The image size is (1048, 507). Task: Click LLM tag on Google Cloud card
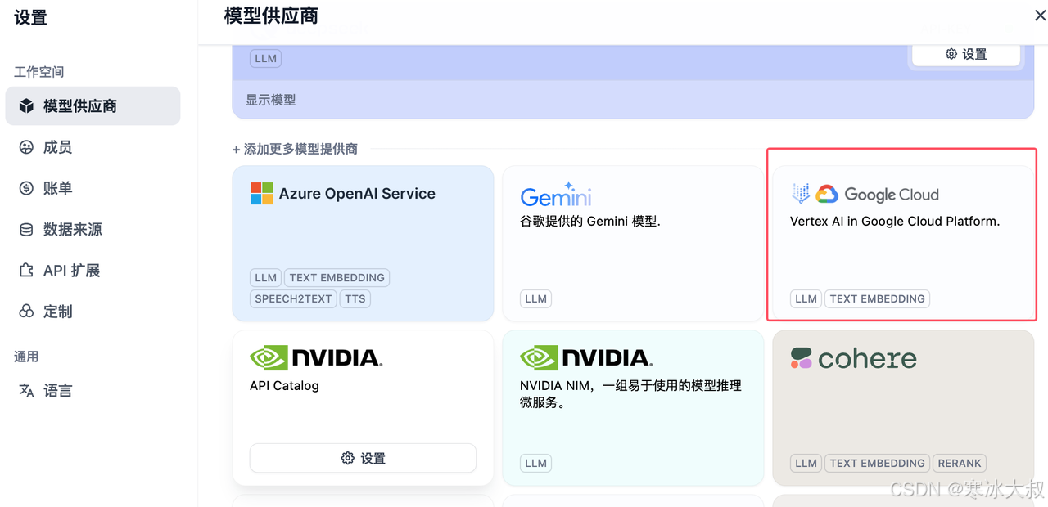coord(806,298)
